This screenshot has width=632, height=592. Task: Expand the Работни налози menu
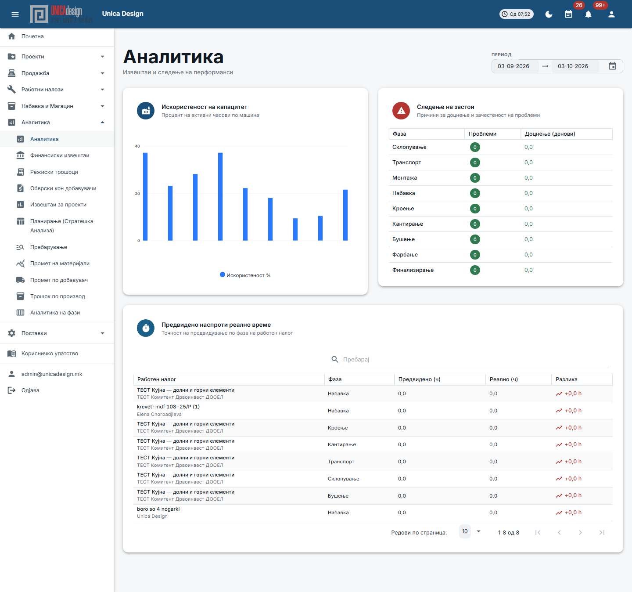(57, 90)
